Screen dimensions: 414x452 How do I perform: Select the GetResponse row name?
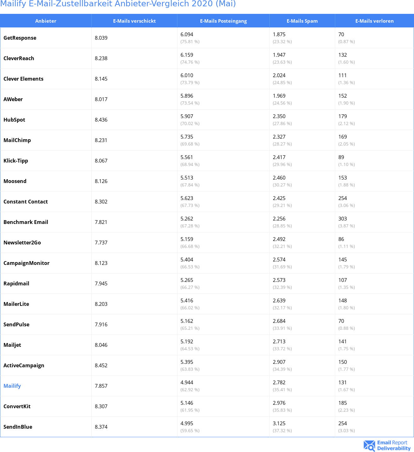point(20,38)
